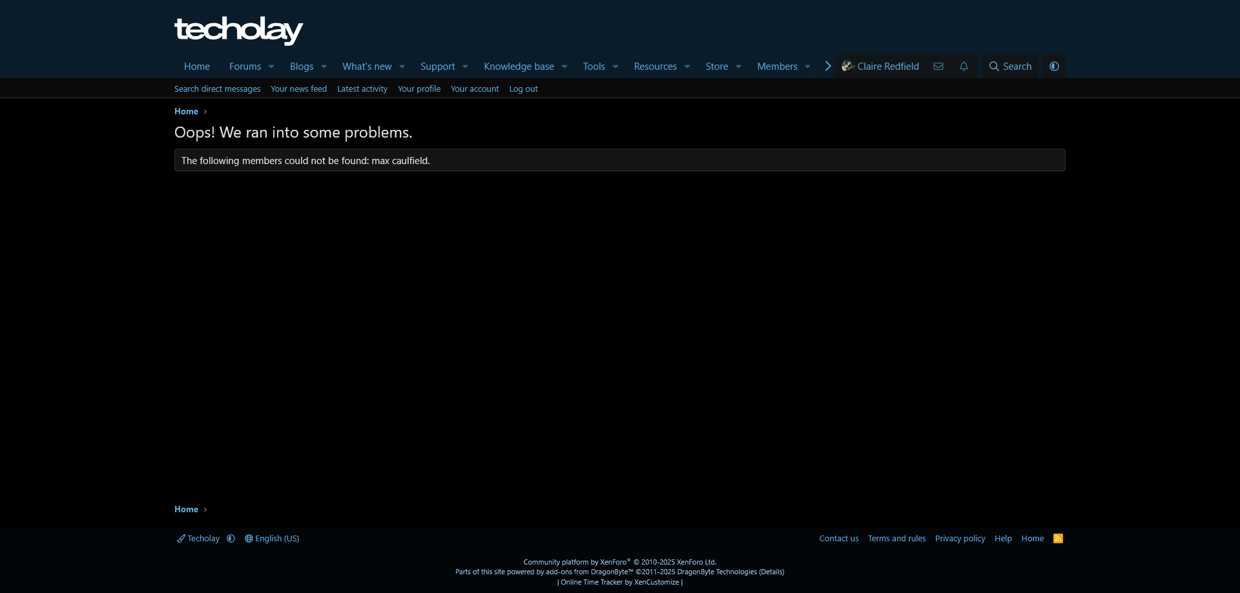
Task: Open the Members nav tab
Action: pos(778,67)
